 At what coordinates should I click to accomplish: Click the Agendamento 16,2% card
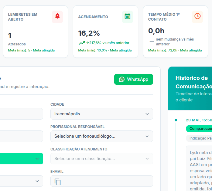(105, 31)
